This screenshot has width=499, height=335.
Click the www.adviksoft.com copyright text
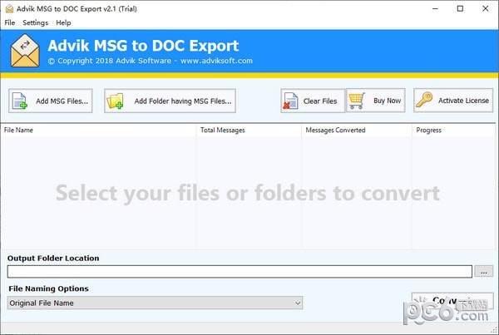click(216, 61)
